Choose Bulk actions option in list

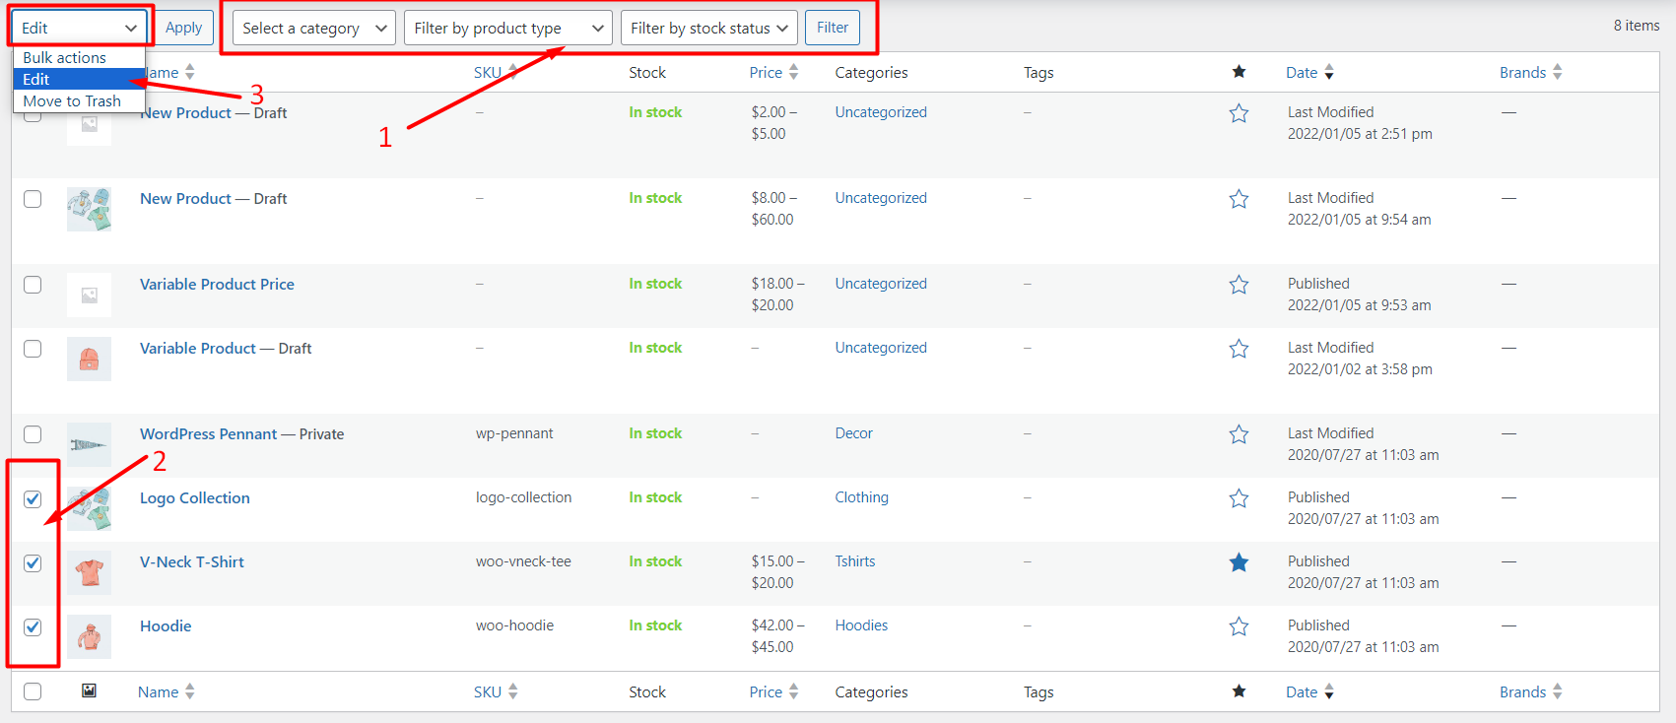click(x=79, y=57)
